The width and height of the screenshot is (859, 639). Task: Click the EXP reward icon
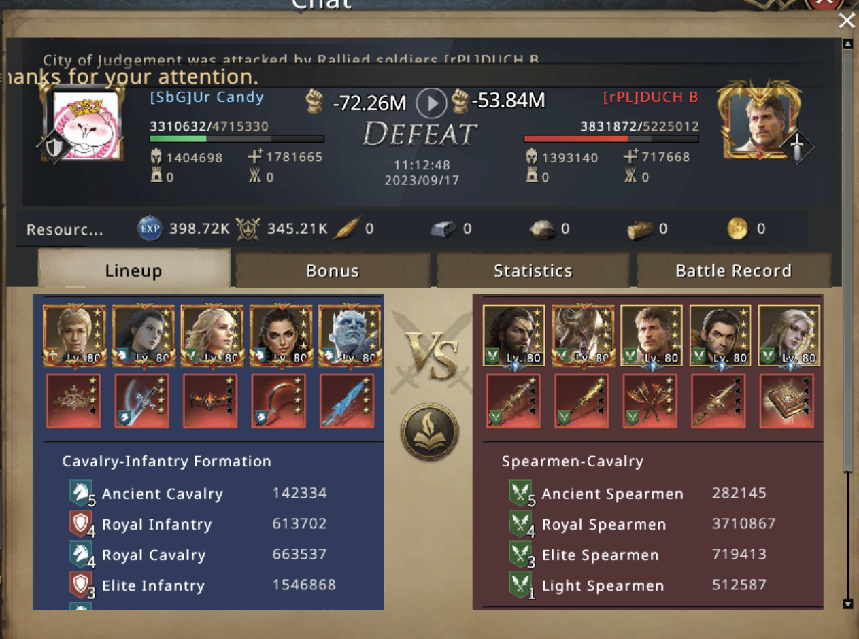(150, 228)
